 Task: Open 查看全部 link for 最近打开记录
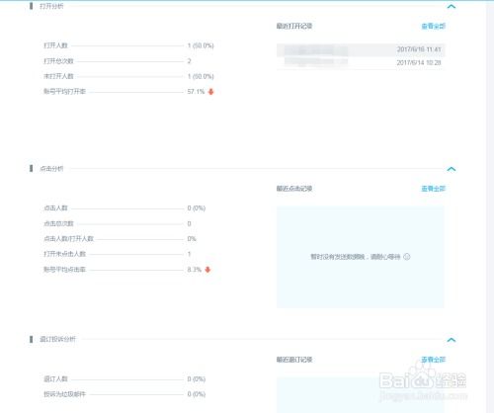[x=434, y=26]
